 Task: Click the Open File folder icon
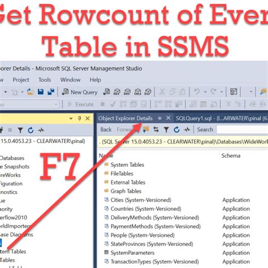[x=30, y=92]
